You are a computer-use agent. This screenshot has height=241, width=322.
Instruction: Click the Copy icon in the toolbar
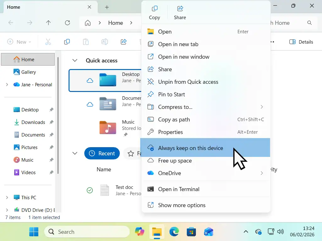click(67, 41)
